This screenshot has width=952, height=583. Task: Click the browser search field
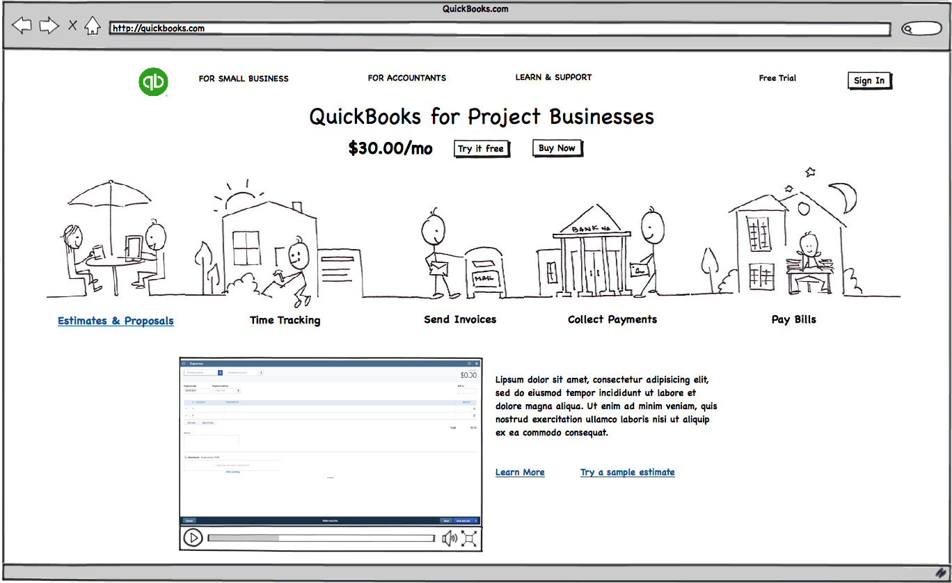pos(921,29)
